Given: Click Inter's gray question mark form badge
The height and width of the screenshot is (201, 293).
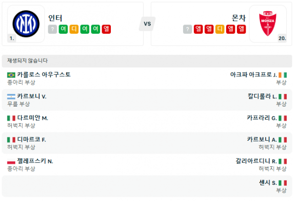Looking at the screenshot, I should click(52, 29).
